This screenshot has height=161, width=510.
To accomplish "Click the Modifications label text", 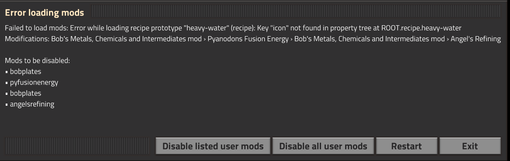I will tap(27, 39).
